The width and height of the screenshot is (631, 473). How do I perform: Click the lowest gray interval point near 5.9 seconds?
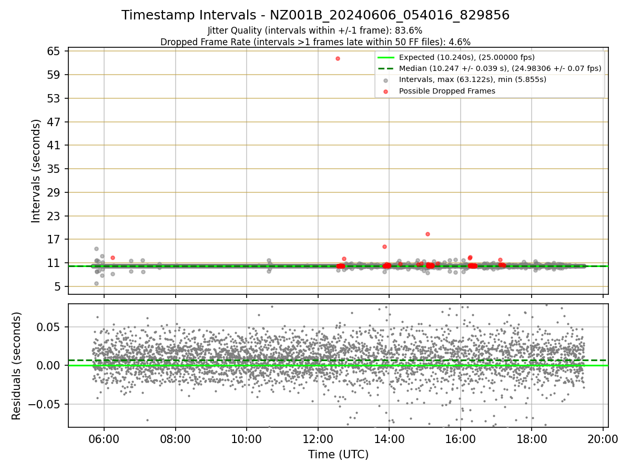click(96, 283)
